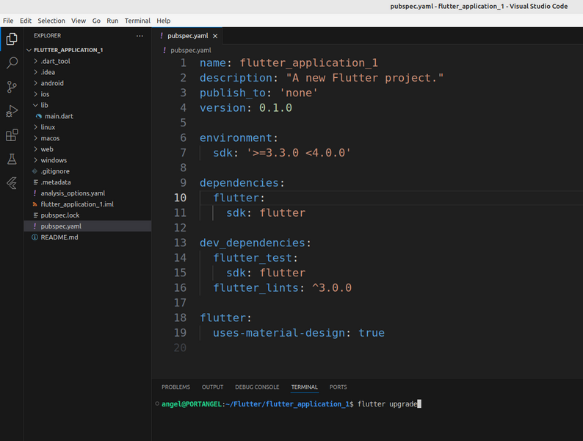Open the Source Control view
Image resolution: width=583 pixels, height=441 pixels.
pos(12,87)
